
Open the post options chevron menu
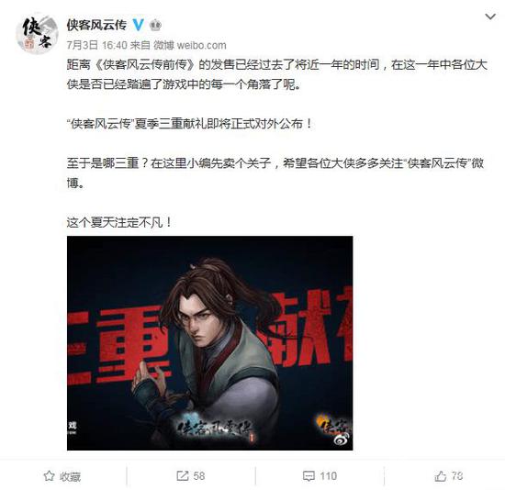pyautogui.click(x=490, y=17)
